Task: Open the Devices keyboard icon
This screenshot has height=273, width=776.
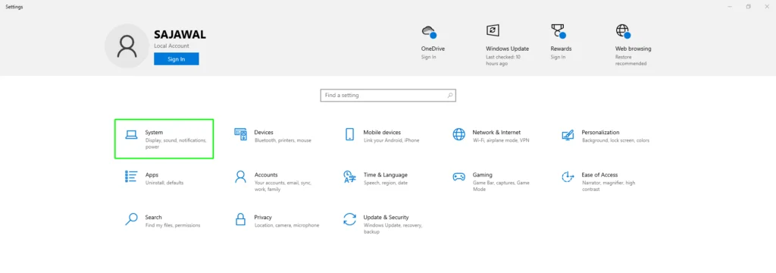Action: [x=240, y=134]
